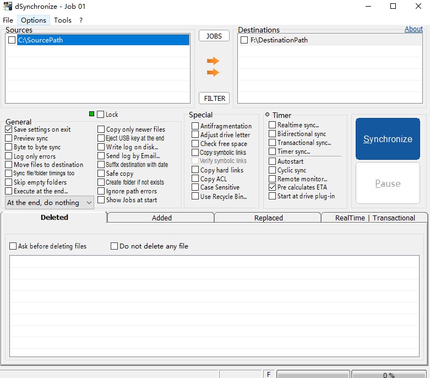Switch to the Replaced tab
This screenshot has height=378, width=430.
(268, 218)
